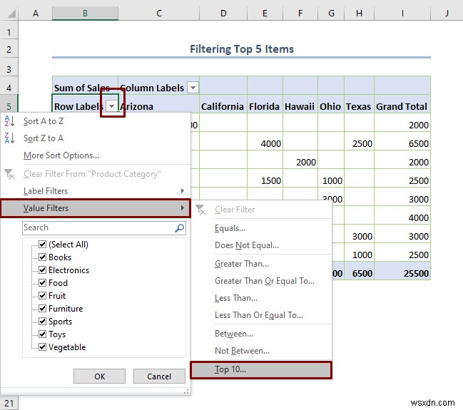Uncheck the Electronics checkbox

43,270
